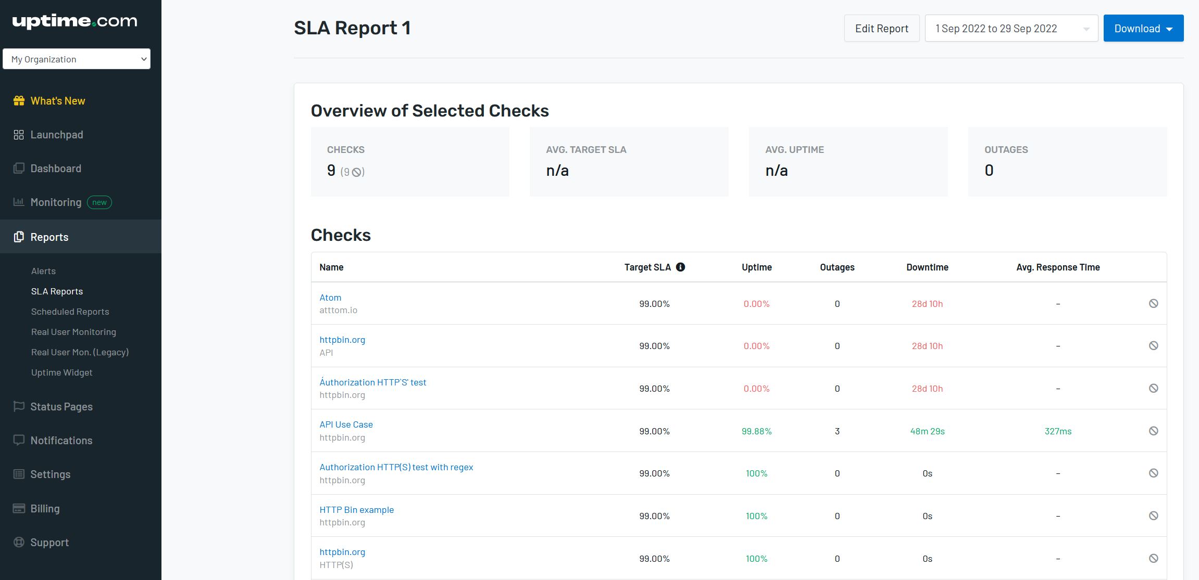Click the What's New gift icon
The image size is (1199, 580).
[19, 100]
